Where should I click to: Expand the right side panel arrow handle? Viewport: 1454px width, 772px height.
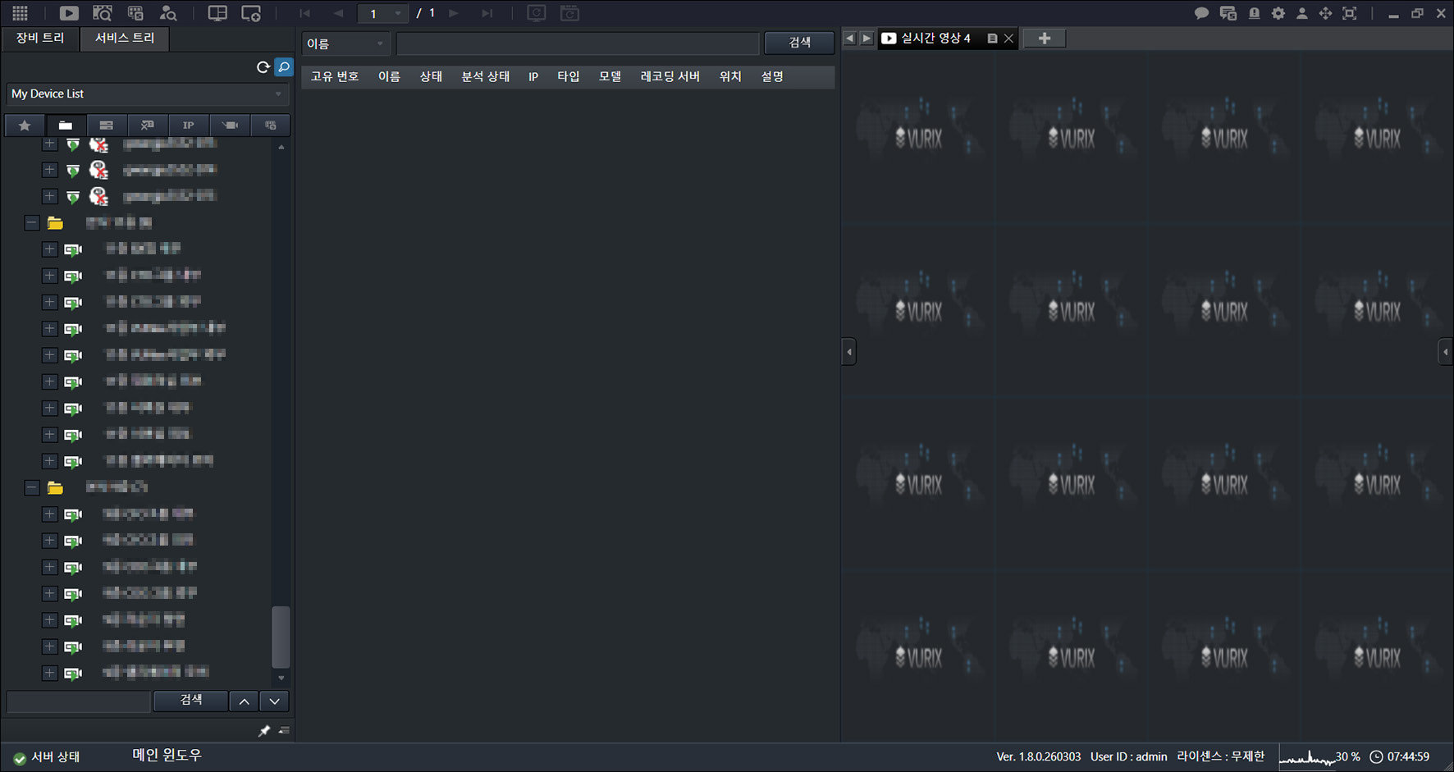tap(1446, 352)
